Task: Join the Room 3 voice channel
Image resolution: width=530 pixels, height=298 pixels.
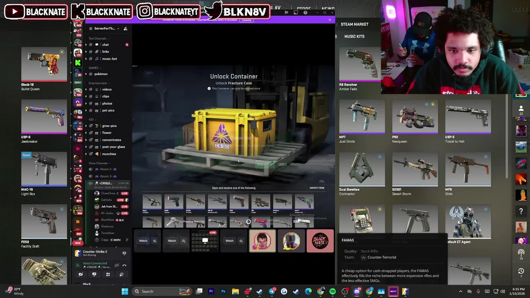Action: point(108,176)
